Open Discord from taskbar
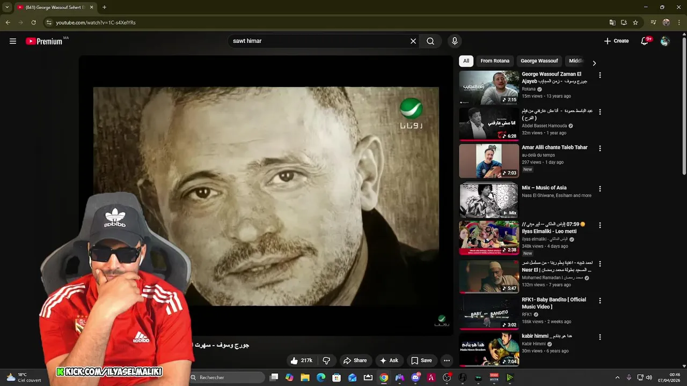This screenshot has width=687, height=386. (x=415, y=377)
